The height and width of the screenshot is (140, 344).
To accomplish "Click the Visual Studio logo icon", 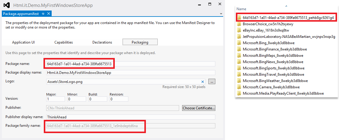I will click(7, 5).
